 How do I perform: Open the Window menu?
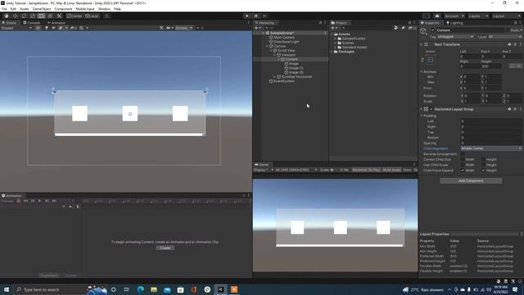104,9
